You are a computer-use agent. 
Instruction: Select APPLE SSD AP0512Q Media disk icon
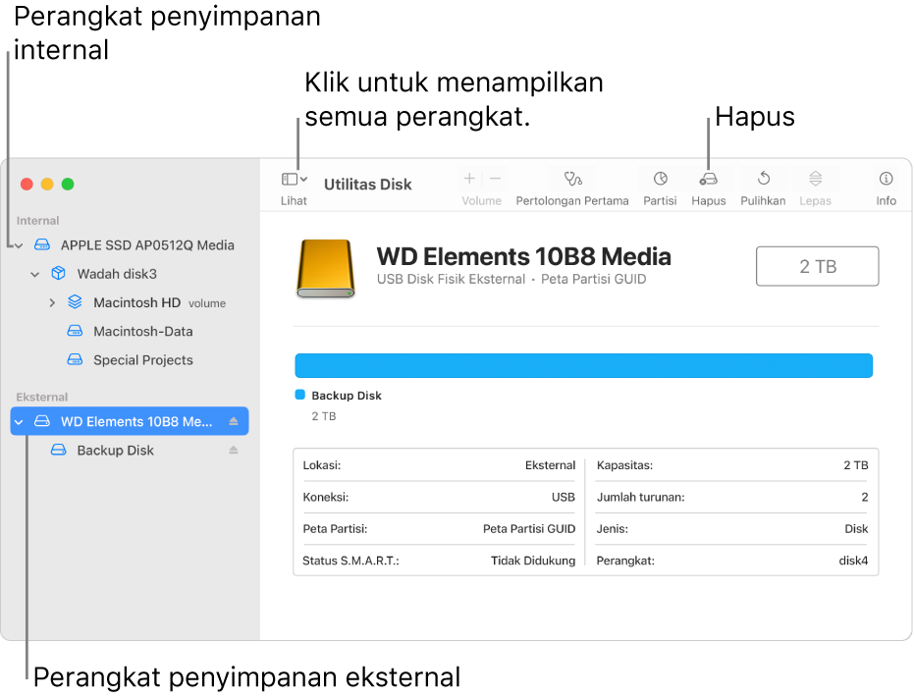pos(42,244)
